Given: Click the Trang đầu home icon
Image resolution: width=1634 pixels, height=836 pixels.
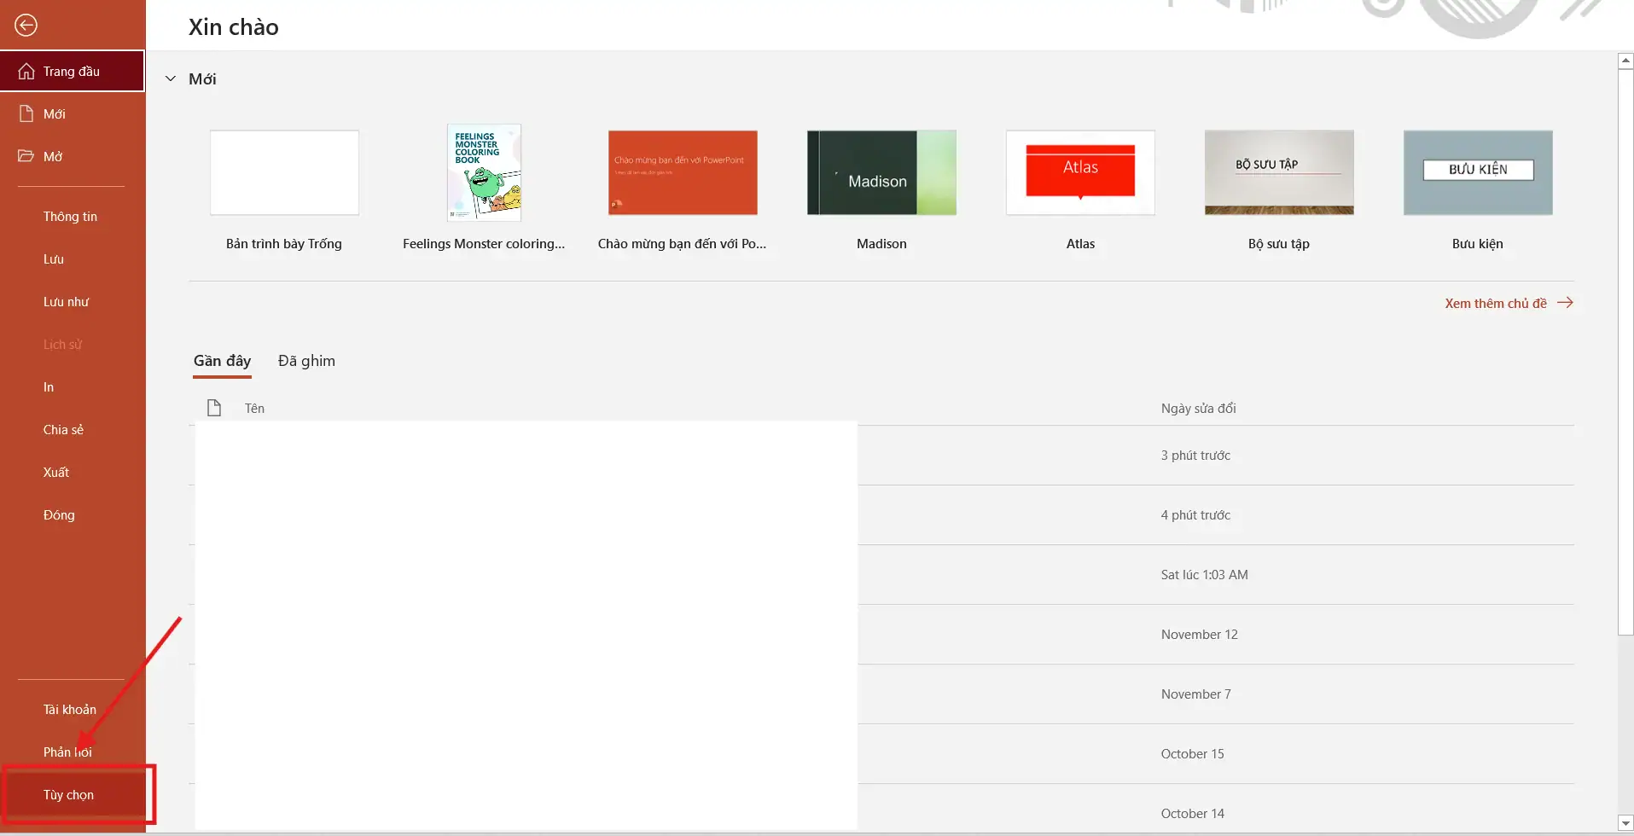Looking at the screenshot, I should [26, 71].
